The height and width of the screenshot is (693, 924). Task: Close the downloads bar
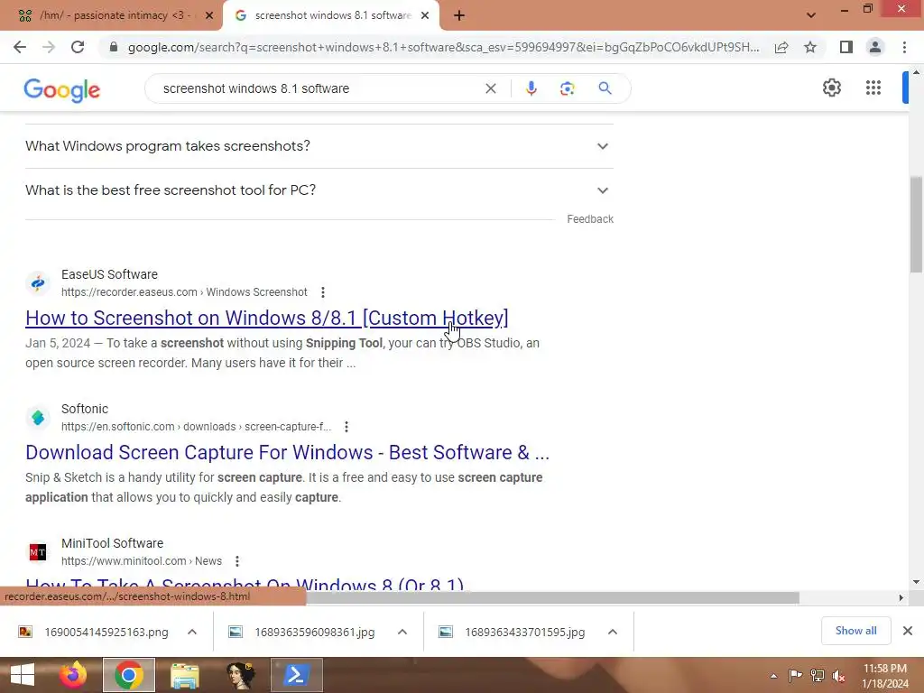click(908, 631)
